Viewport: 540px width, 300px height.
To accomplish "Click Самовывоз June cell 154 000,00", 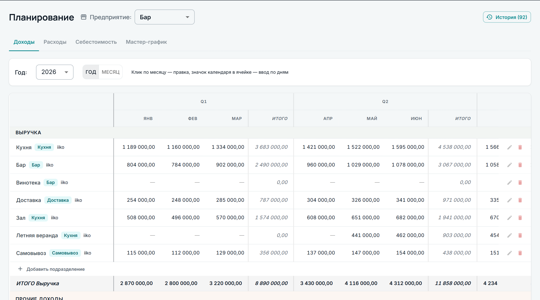I will (x=410, y=253).
